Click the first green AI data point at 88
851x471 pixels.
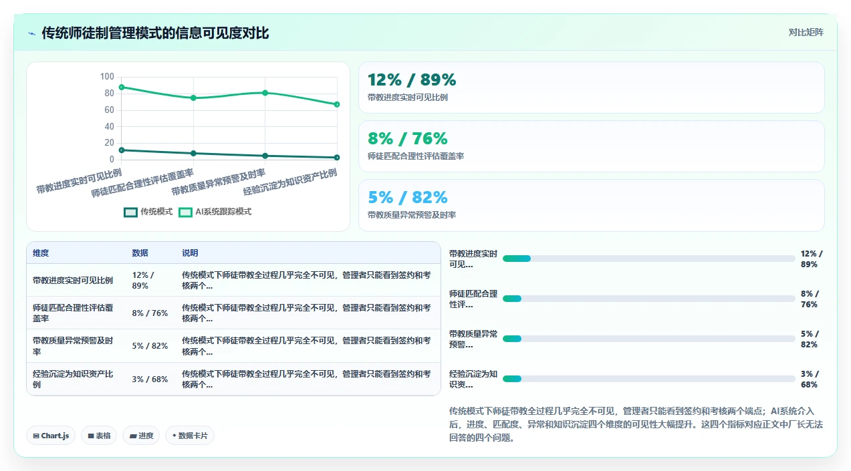(x=122, y=87)
